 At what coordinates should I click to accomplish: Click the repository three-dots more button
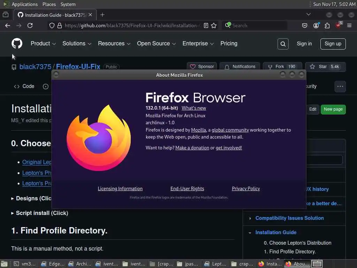click(340, 87)
